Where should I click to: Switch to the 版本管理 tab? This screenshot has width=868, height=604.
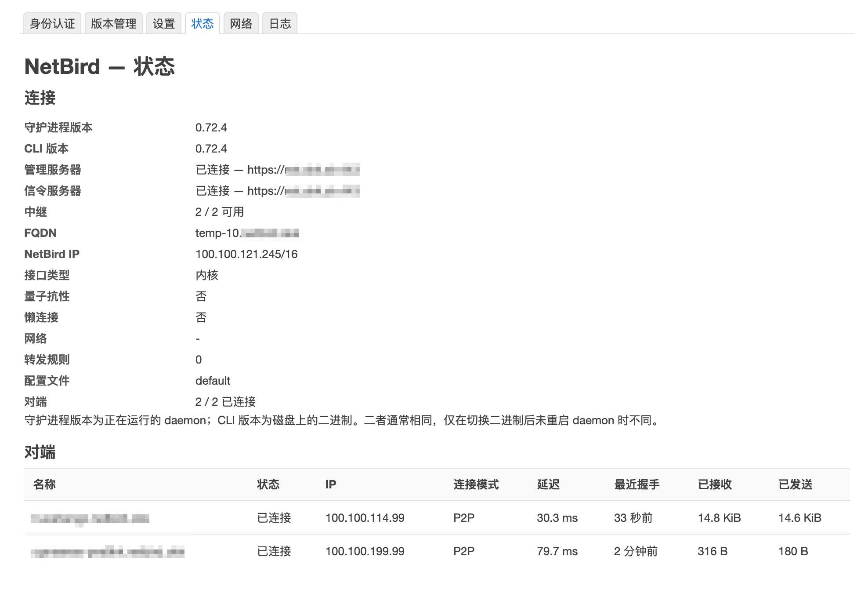coord(114,23)
